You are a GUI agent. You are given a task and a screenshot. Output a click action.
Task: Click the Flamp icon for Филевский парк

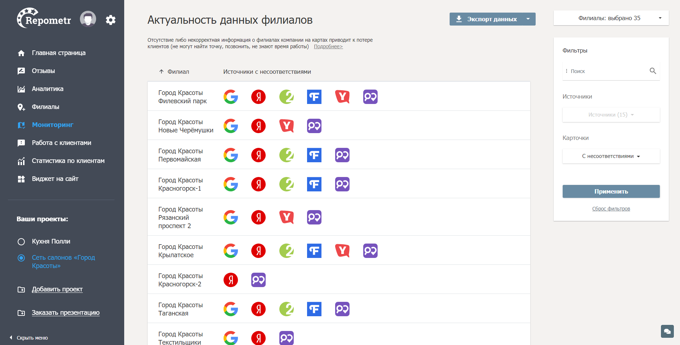pyautogui.click(x=314, y=97)
